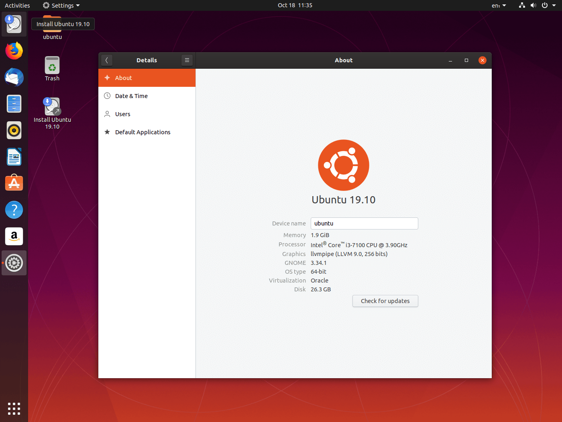This screenshot has height=422, width=562.
Task: Minimize the Settings window
Action: (450, 60)
